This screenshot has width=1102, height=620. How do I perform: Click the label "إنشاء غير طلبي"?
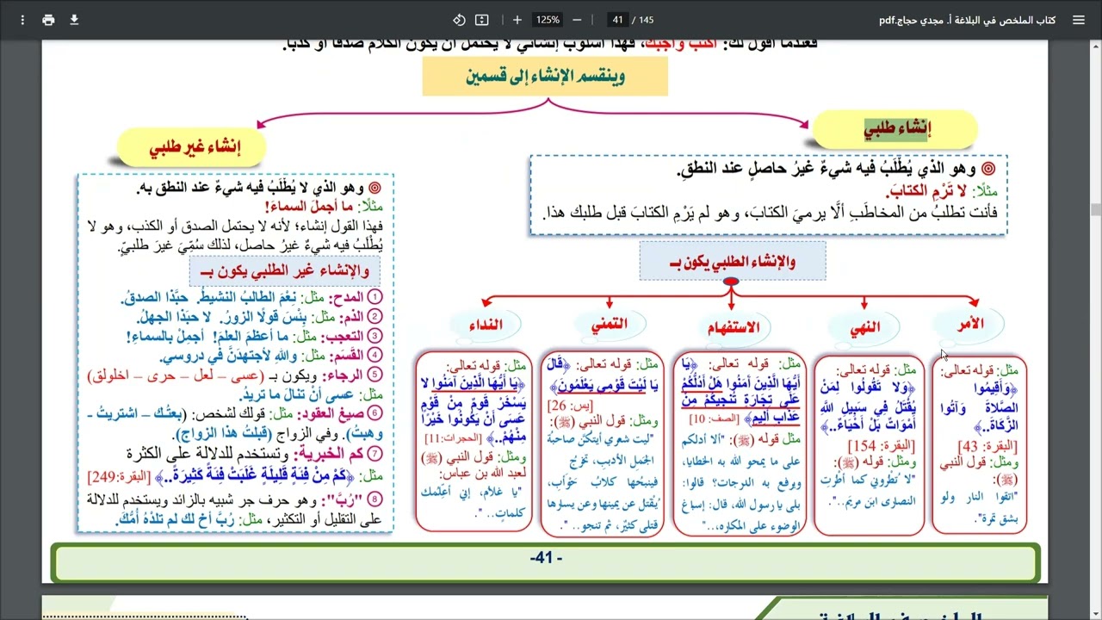pyautogui.click(x=195, y=147)
